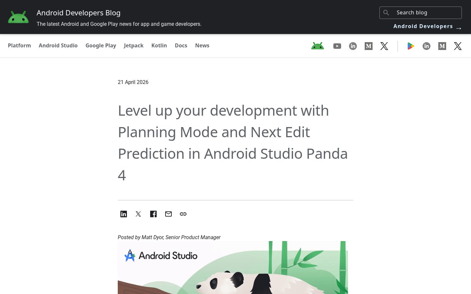Click the Google Play triangle icon
471x294 pixels.
click(411, 46)
